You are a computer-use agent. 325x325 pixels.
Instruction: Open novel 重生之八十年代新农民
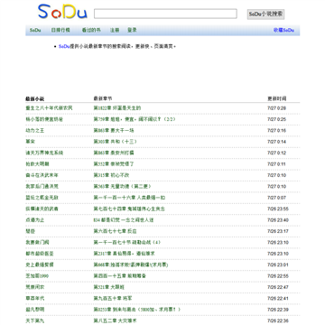(49, 107)
